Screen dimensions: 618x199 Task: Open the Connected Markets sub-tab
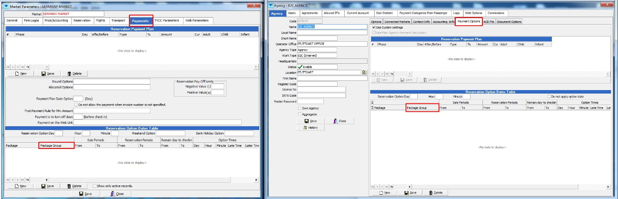click(x=397, y=22)
